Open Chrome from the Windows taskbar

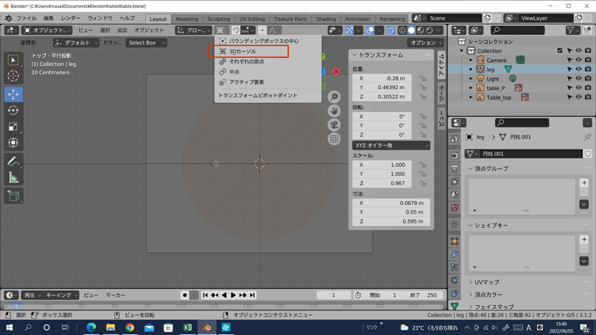[130, 328]
